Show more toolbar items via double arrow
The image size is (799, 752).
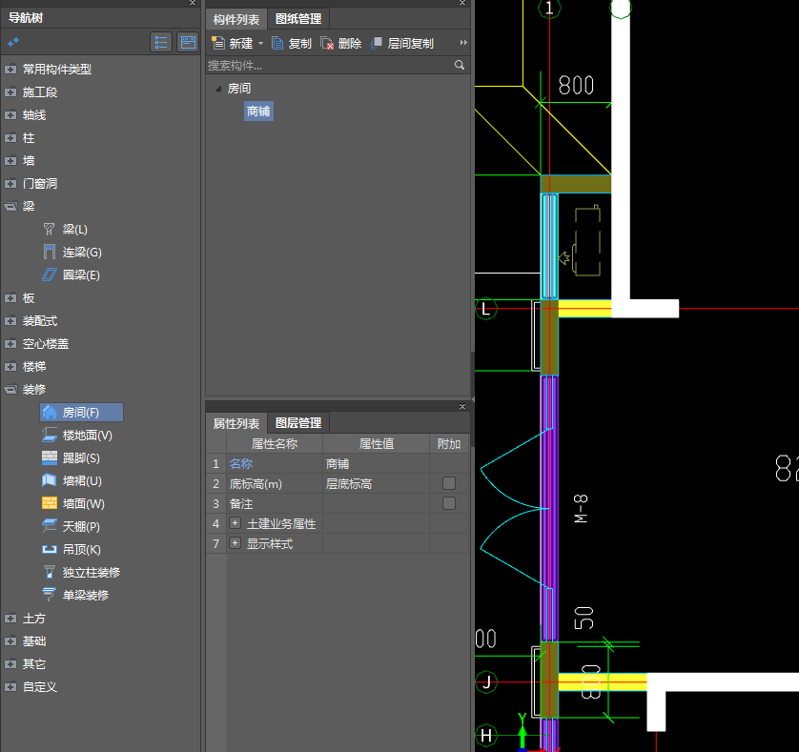[x=463, y=43]
